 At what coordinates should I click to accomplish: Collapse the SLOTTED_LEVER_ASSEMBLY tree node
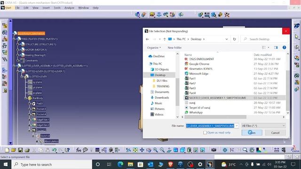click(14, 66)
